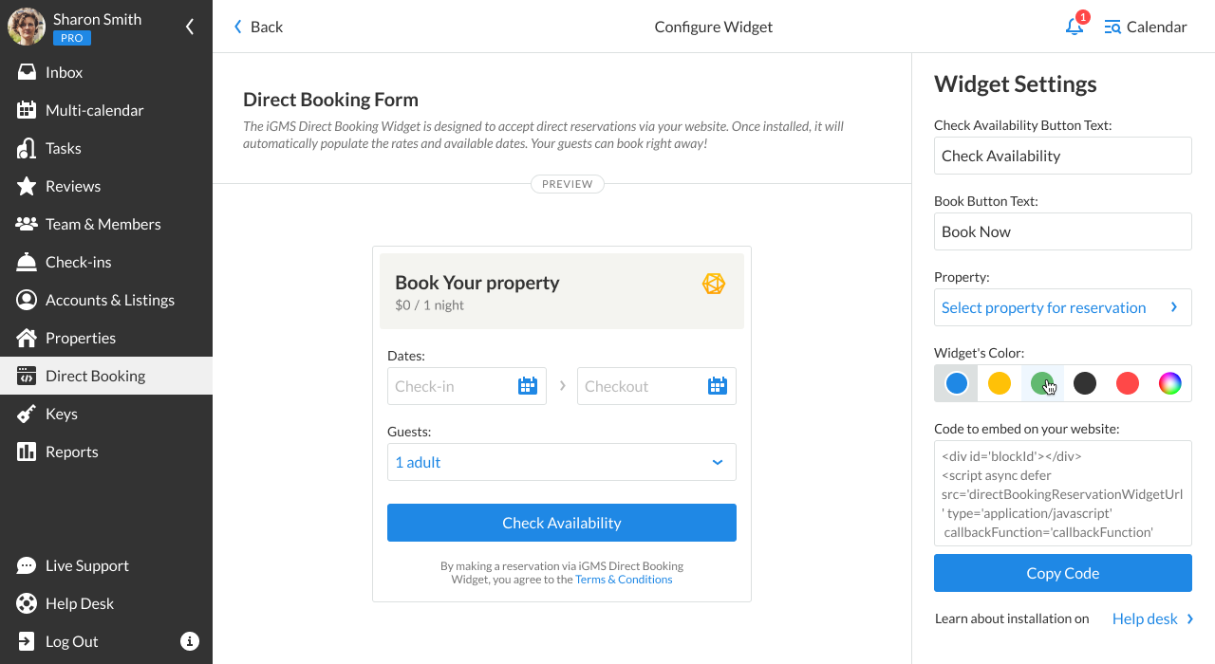
Task: Choose the black widget color
Action: [1085, 383]
